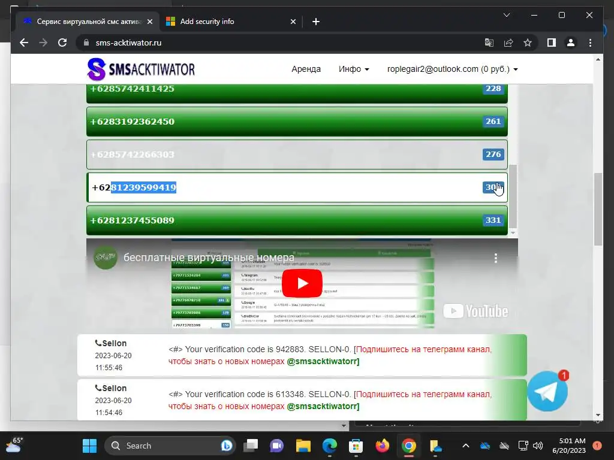The height and width of the screenshot is (460, 614).
Task: Click the Chrome taskbar icon
Action: coord(408,446)
